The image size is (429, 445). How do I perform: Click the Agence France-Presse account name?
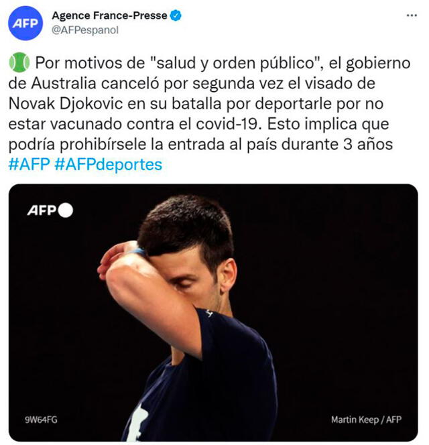click(109, 15)
